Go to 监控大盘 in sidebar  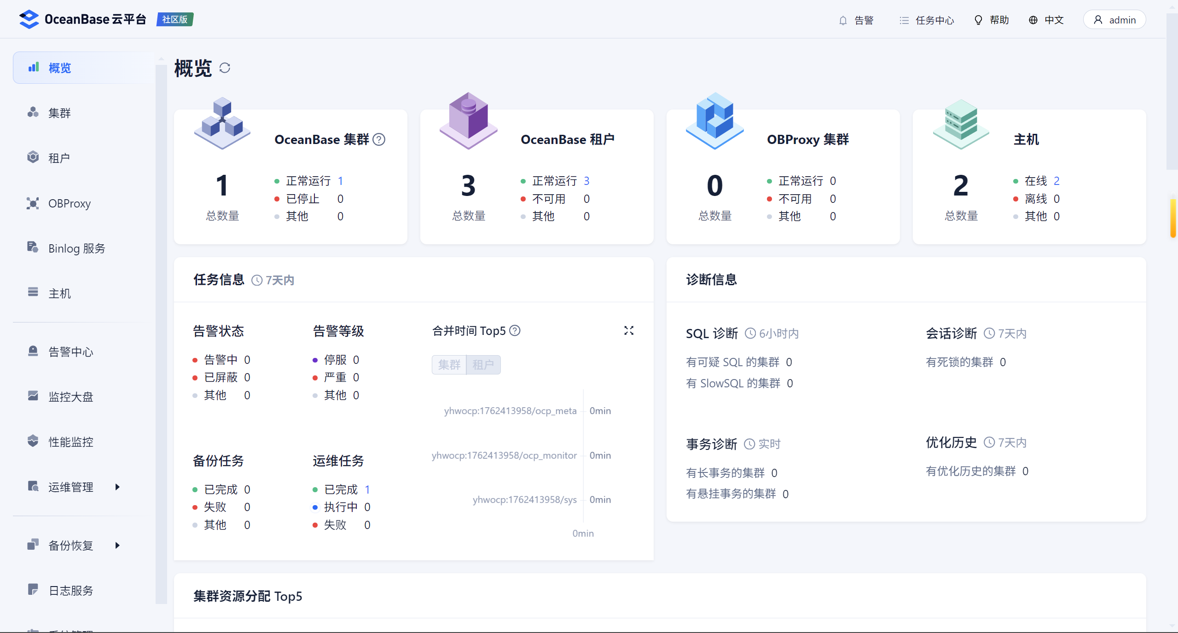click(70, 397)
